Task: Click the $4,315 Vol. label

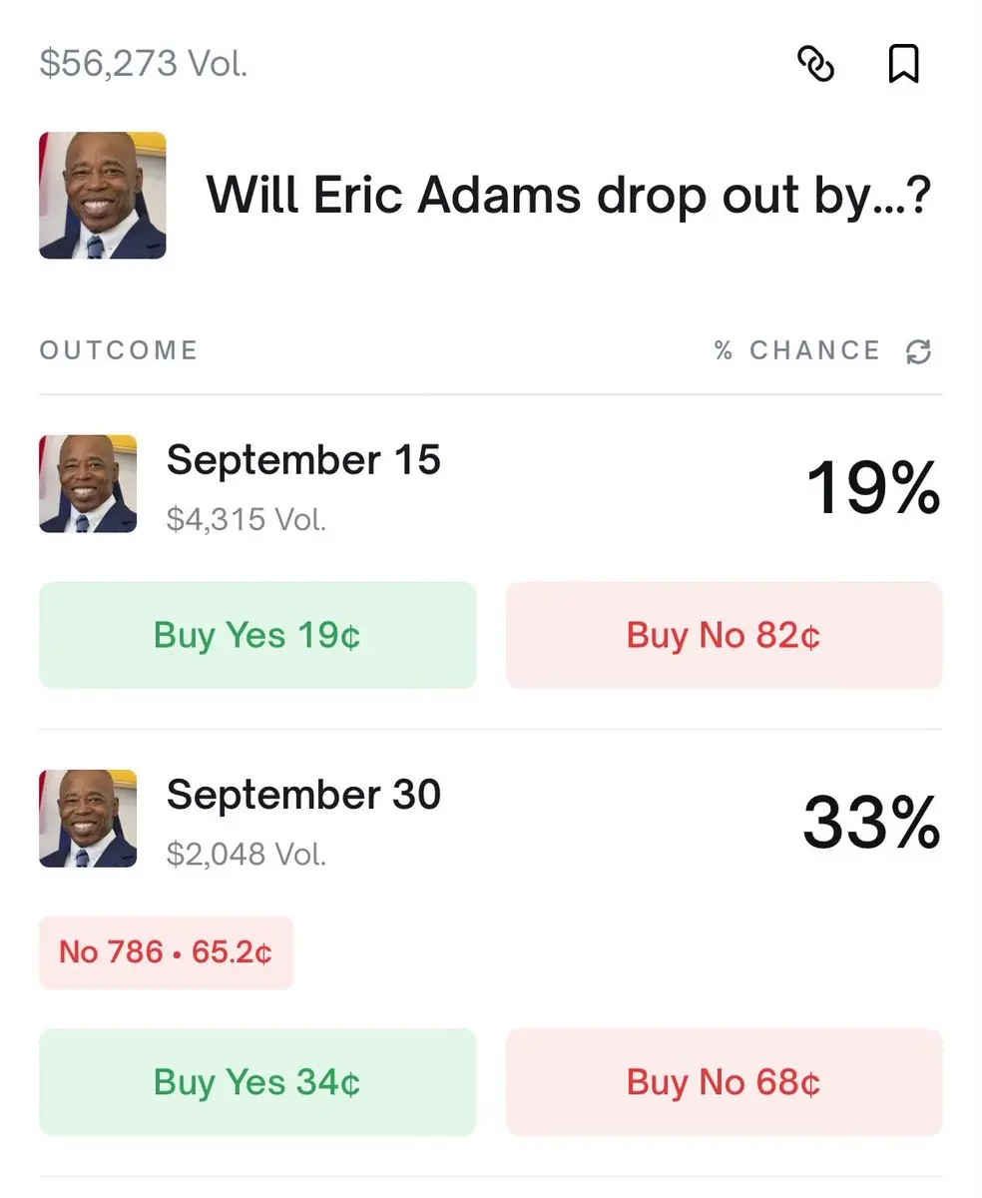Action: pos(246,519)
